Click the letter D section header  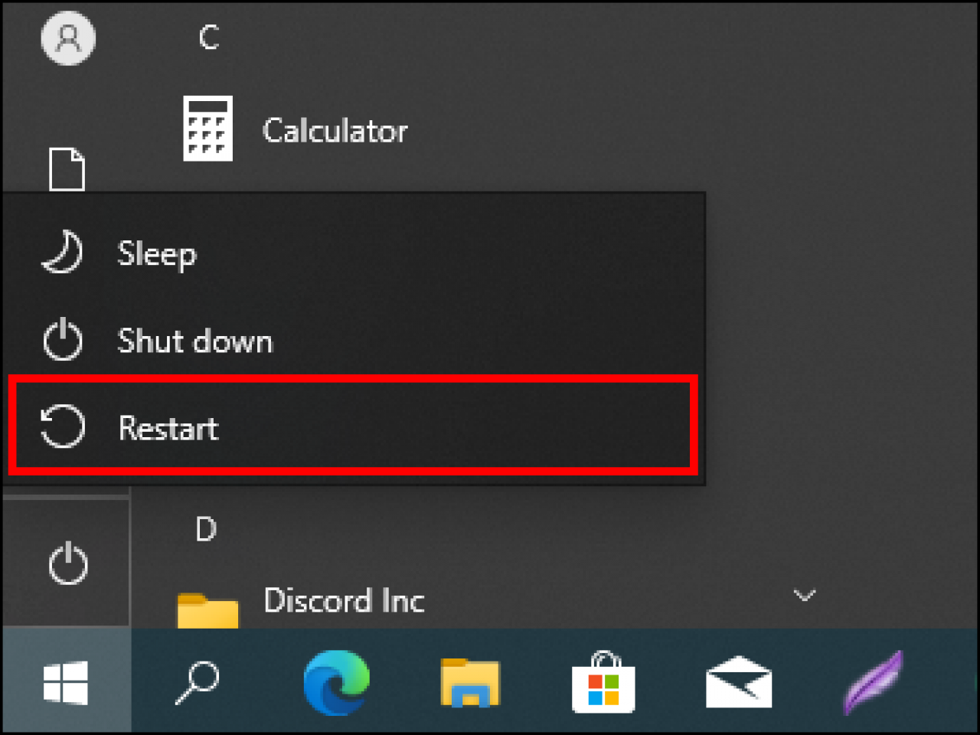coord(204,528)
